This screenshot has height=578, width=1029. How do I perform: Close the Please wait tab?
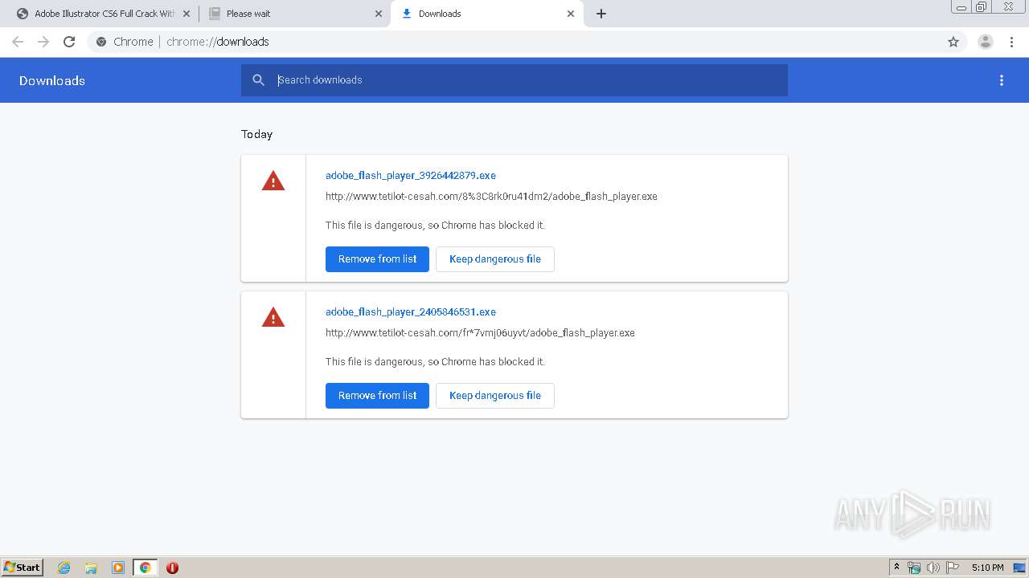click(x=379, y=14)
